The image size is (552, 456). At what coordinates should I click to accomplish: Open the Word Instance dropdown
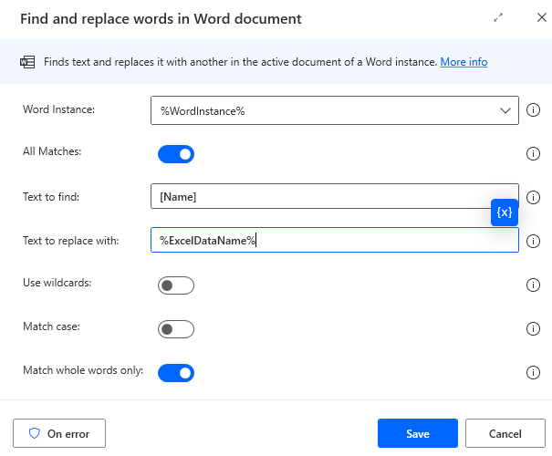click(506, 110)
